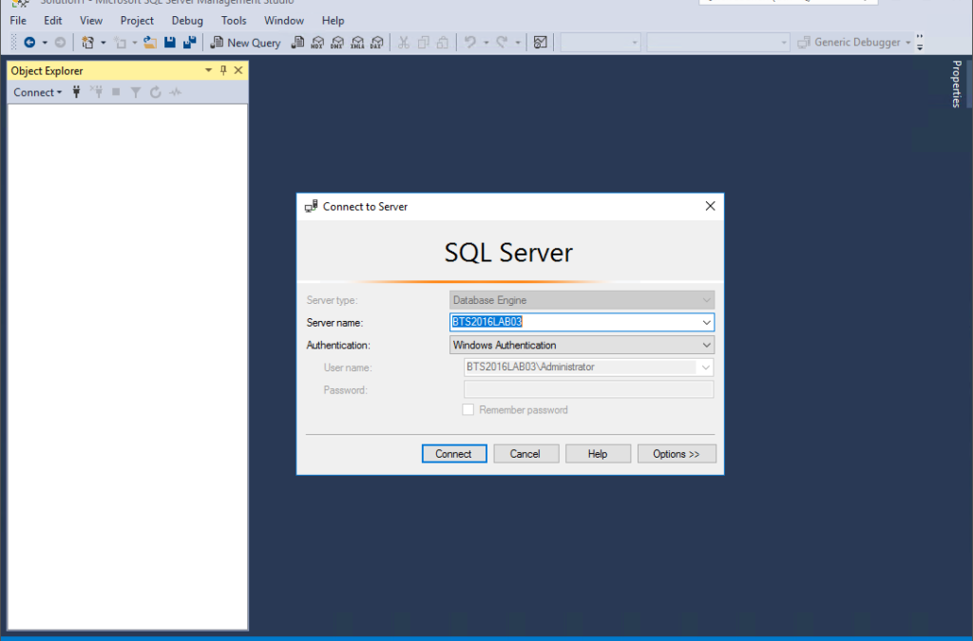Viewport: 973px width, 641px height.
Task: Open the Navigate Backward history dropdown arrow
Action: [45, 43]
